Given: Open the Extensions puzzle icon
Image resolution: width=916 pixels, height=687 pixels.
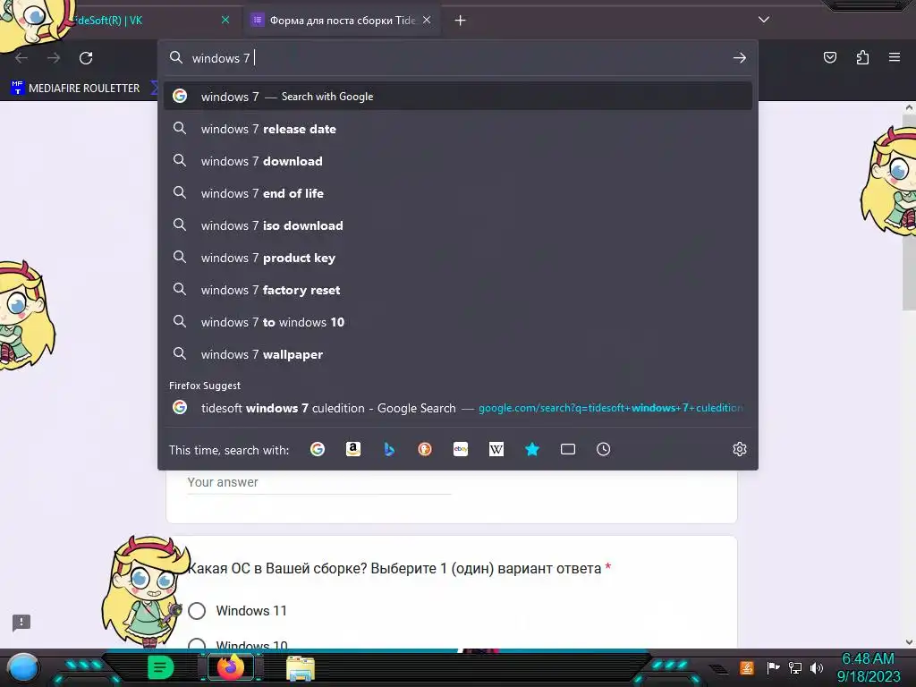Looking at the screenshot, I should (862, 57).
